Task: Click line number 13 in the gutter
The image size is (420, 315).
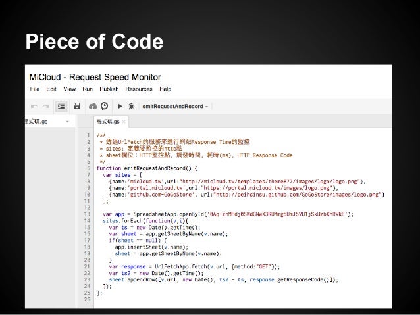Action: [x=87, y=214]
